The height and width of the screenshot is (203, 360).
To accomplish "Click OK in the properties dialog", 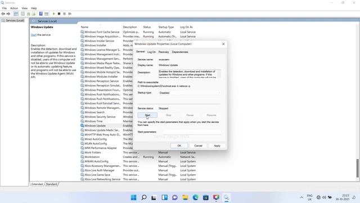I will pyautogui.click(x=179, y=145).
